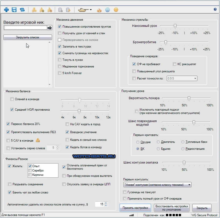
Task: Open the 'Расчет точности по' version dropdown
Action: pos(182,78)
